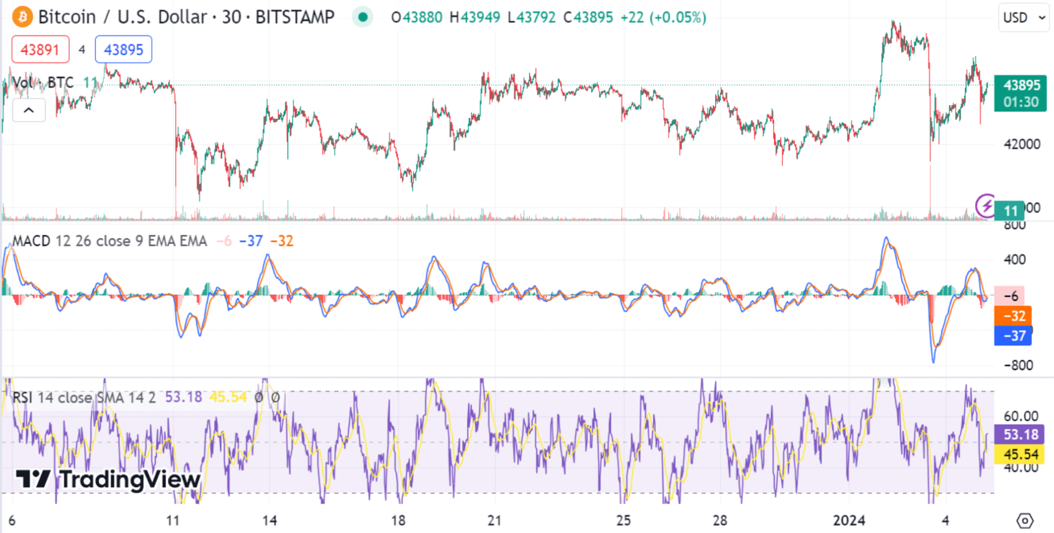1054x533 pixels.
Task: Click the TradingView logo watermark
Action: pos(108,479)
